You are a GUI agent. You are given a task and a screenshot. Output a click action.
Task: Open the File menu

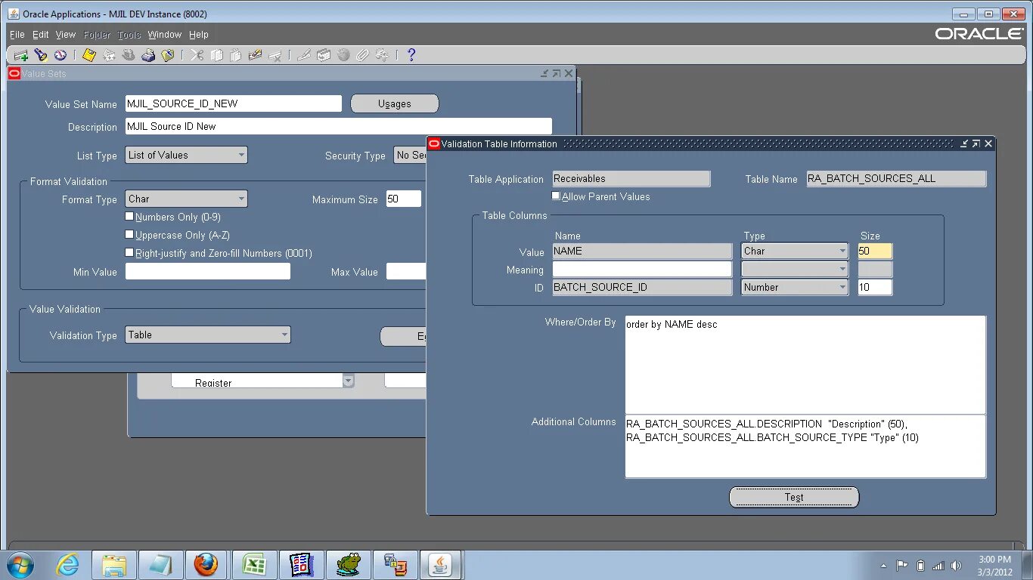(17, 35)
